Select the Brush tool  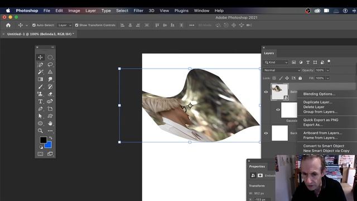[x=40, y=87]
